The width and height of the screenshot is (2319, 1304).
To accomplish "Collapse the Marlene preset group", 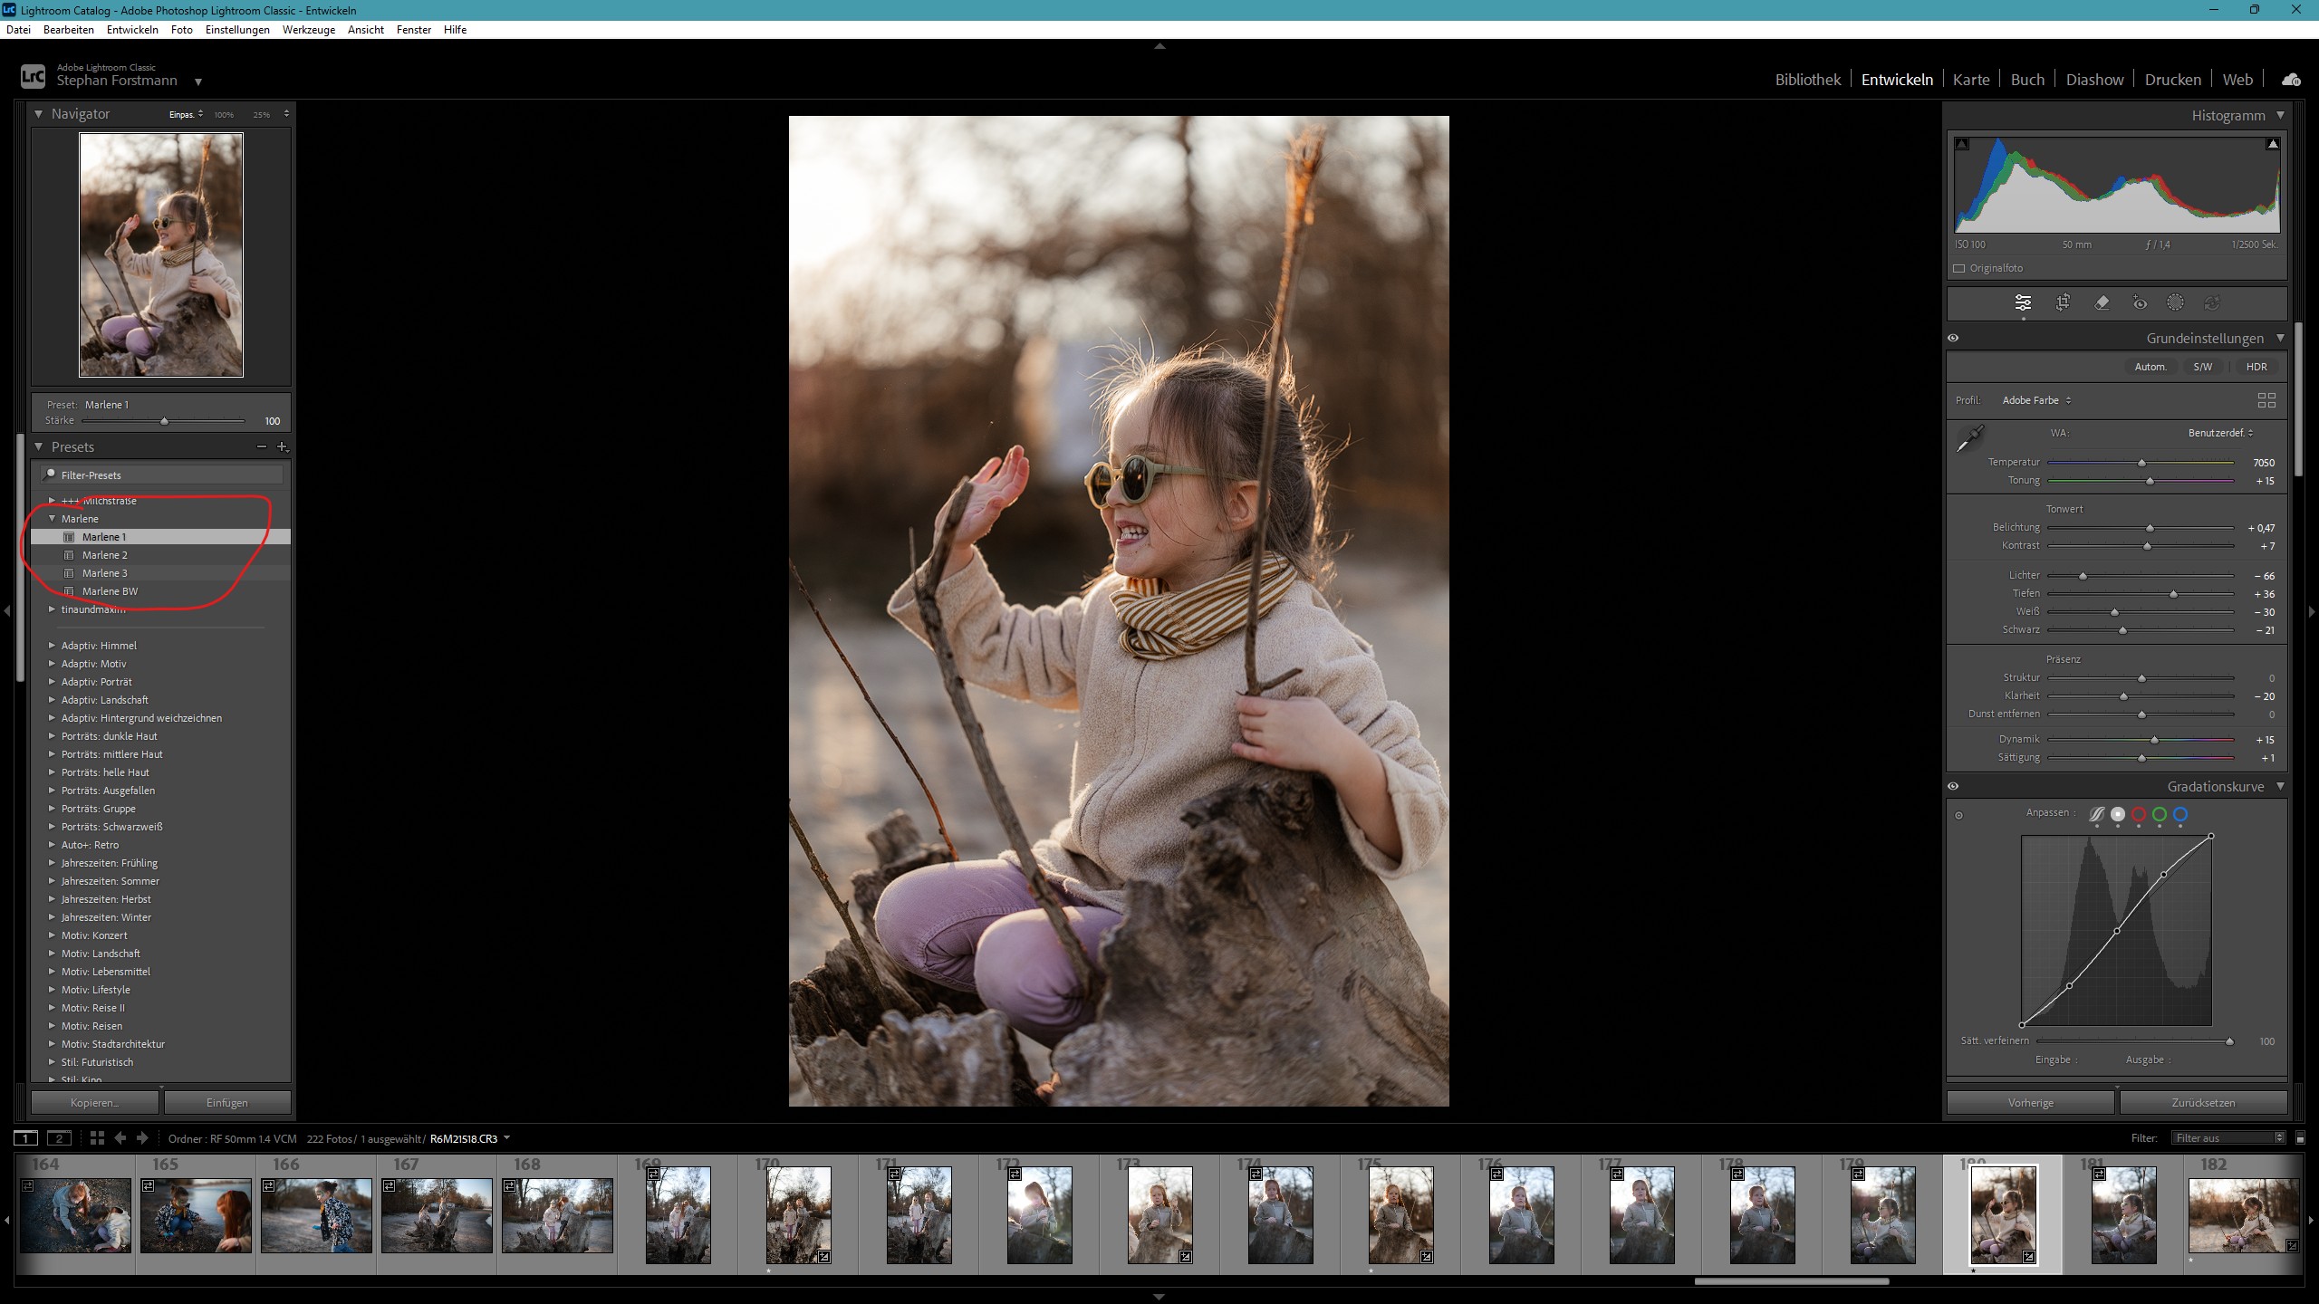I will pyautogui.click(x=52, y=519).
